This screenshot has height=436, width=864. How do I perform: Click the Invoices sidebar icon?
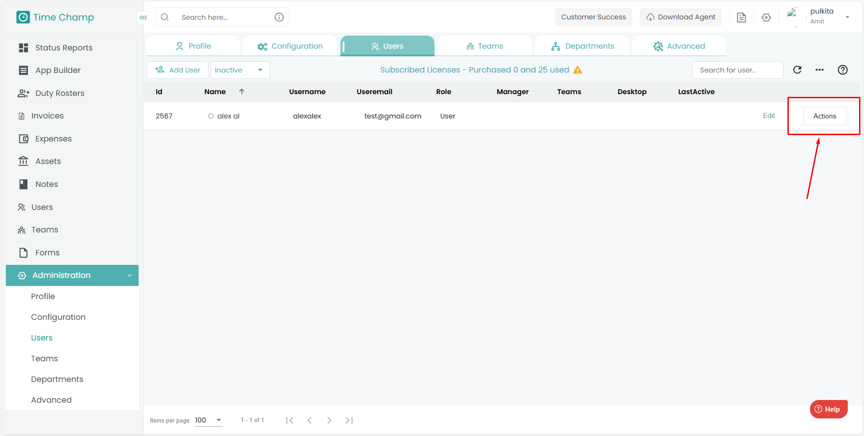point(22,116)
